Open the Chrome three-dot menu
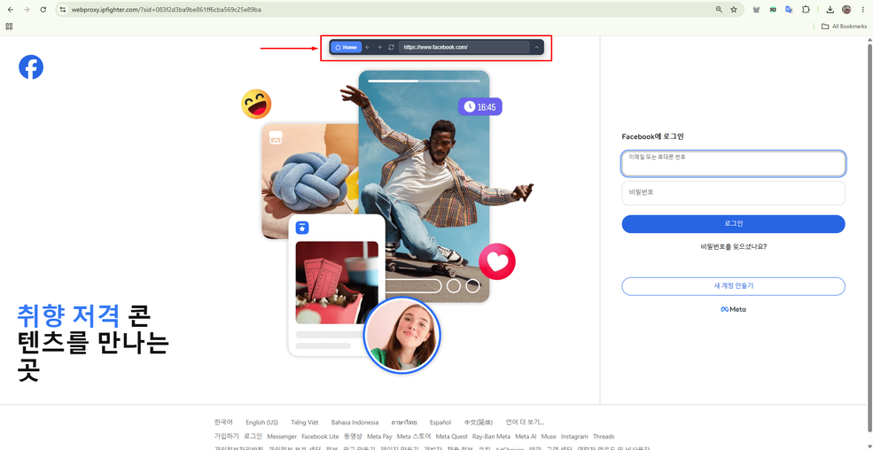This screenshot has width=873, height=450. click(862, 10)
